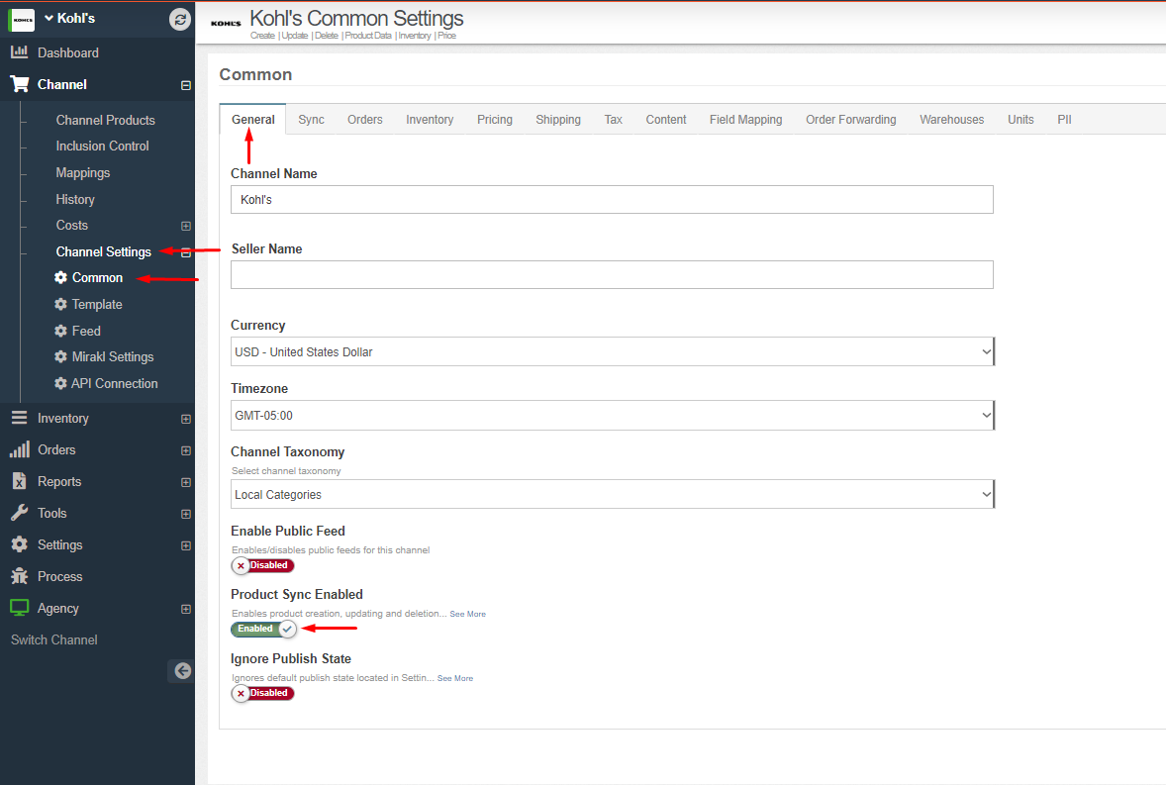The height and width of the screenshot is (785, 1166).
Task: Click the gear icon next to Feed
Action: (61, 331)
